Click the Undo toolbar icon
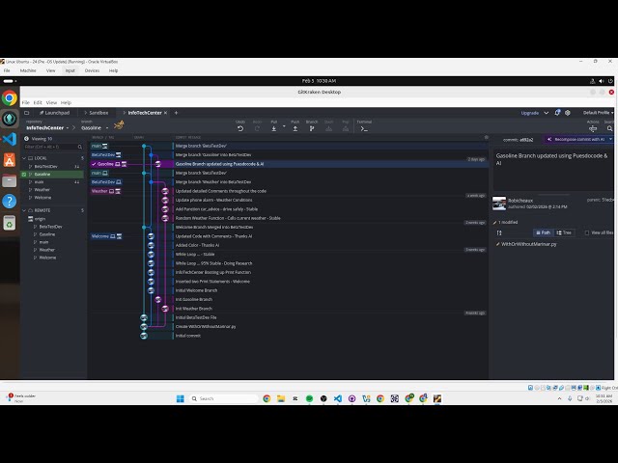The image size is (618, 463). (x=240, y=126)
